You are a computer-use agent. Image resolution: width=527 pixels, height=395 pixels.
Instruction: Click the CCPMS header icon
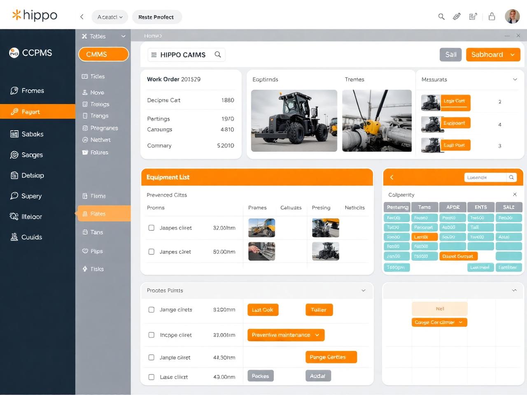14,53
